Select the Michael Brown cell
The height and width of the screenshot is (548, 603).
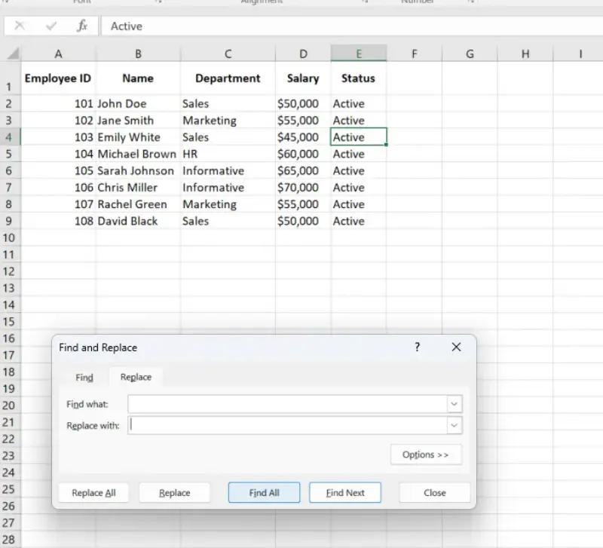coord(138,155)
